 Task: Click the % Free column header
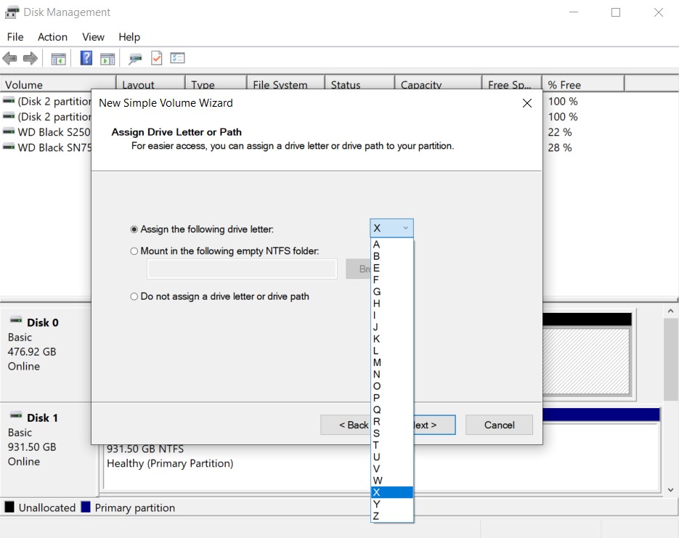tap(583, 84)
